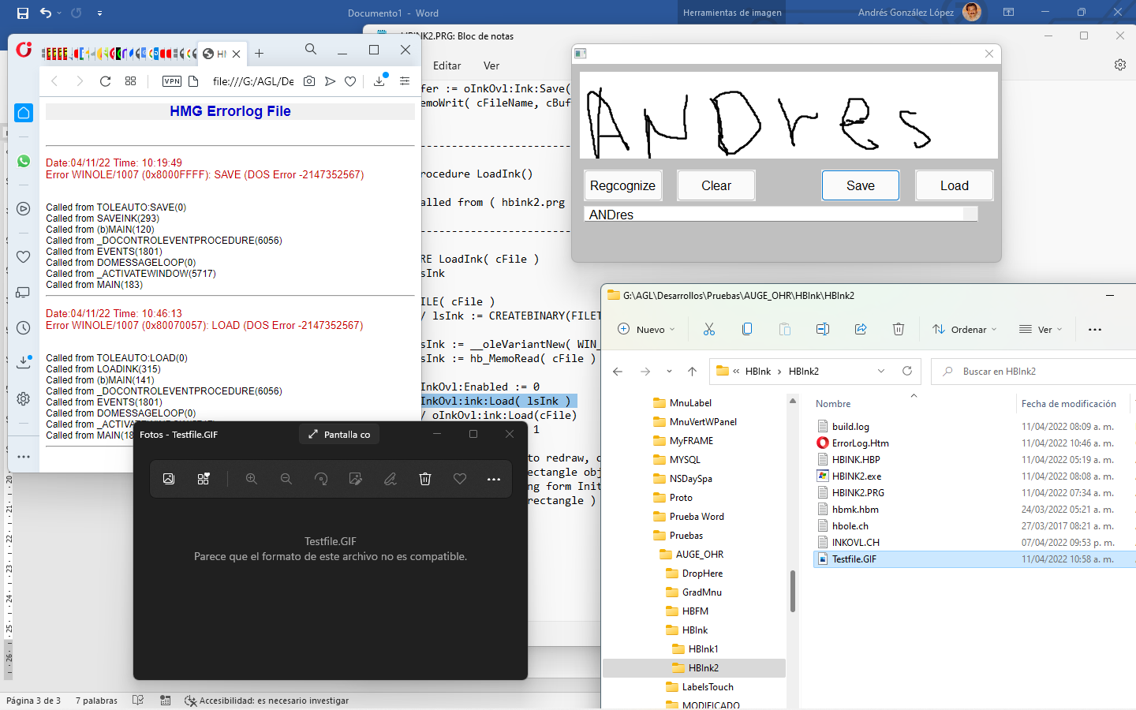
Task: Open Notepad settings gear icon
Action: [1120, 65]
